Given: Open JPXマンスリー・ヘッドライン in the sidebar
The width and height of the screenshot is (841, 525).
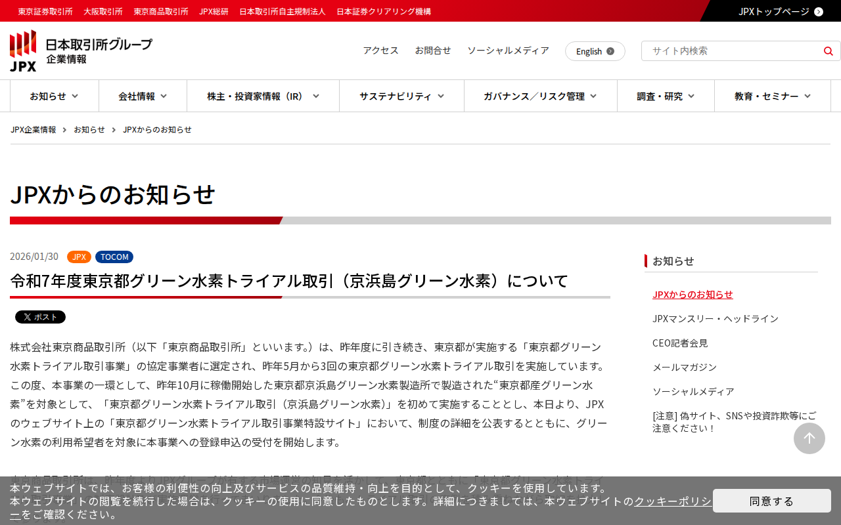Looking at the screenshot, I should [716, 318].
